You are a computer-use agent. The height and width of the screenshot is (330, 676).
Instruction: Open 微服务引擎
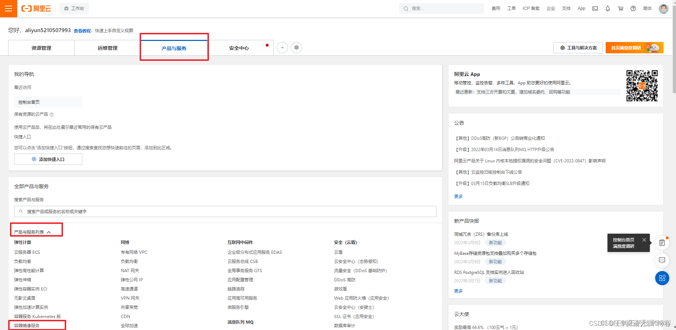click(x=238, y=307)
